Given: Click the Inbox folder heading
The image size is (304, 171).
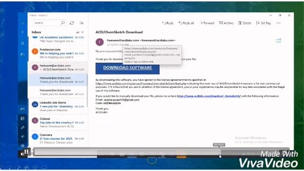Looking at the screenshot, I should tap(37, 32).
